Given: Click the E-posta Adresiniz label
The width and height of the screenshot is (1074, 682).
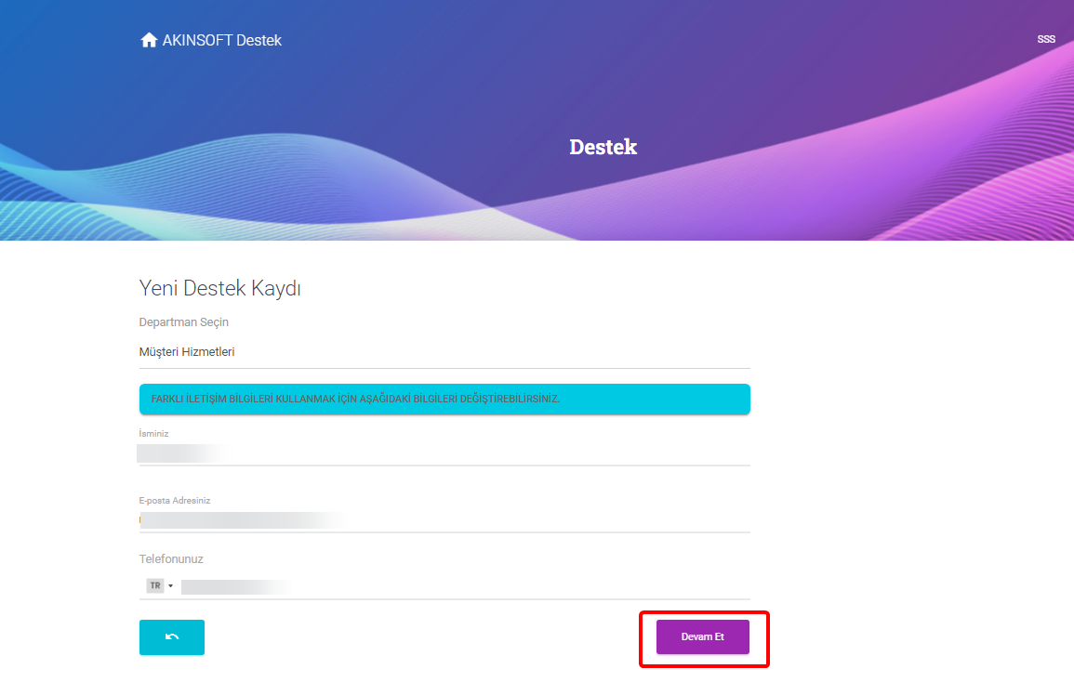Looking at the screenshot, I should [x=175, y=501].
